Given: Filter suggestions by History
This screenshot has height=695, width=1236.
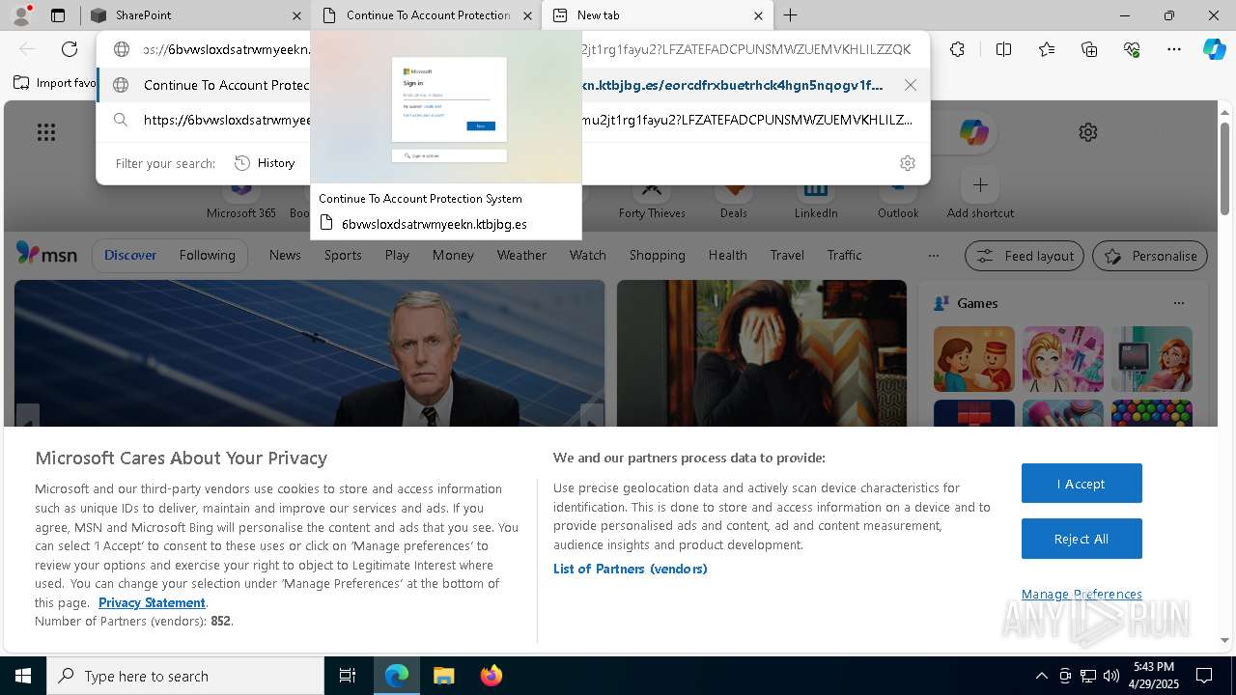Looking at the screenshot, I should (265, 163).
